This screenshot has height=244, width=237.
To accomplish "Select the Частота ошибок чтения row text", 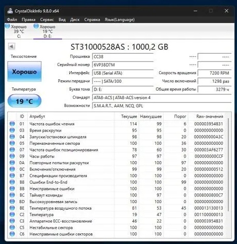I will pyautogui.click(x=52, y=124).
